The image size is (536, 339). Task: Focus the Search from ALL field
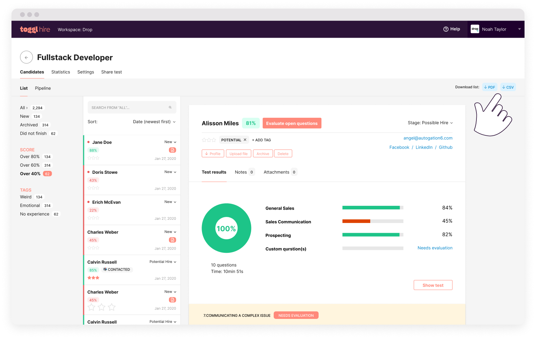click(132, 107)
